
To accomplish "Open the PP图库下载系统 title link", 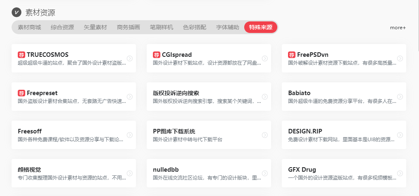I will point(174,131).
